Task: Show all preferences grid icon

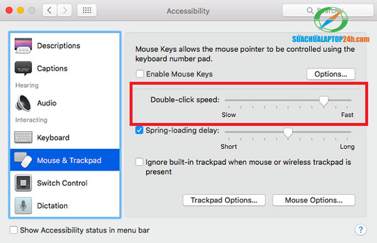Action: pos(87,10)
